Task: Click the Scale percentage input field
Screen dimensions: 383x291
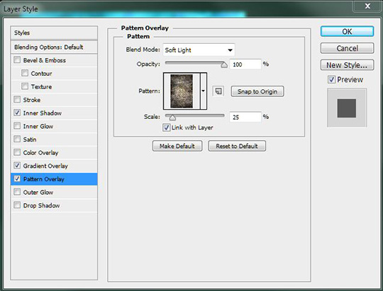Action: [245, 117]
